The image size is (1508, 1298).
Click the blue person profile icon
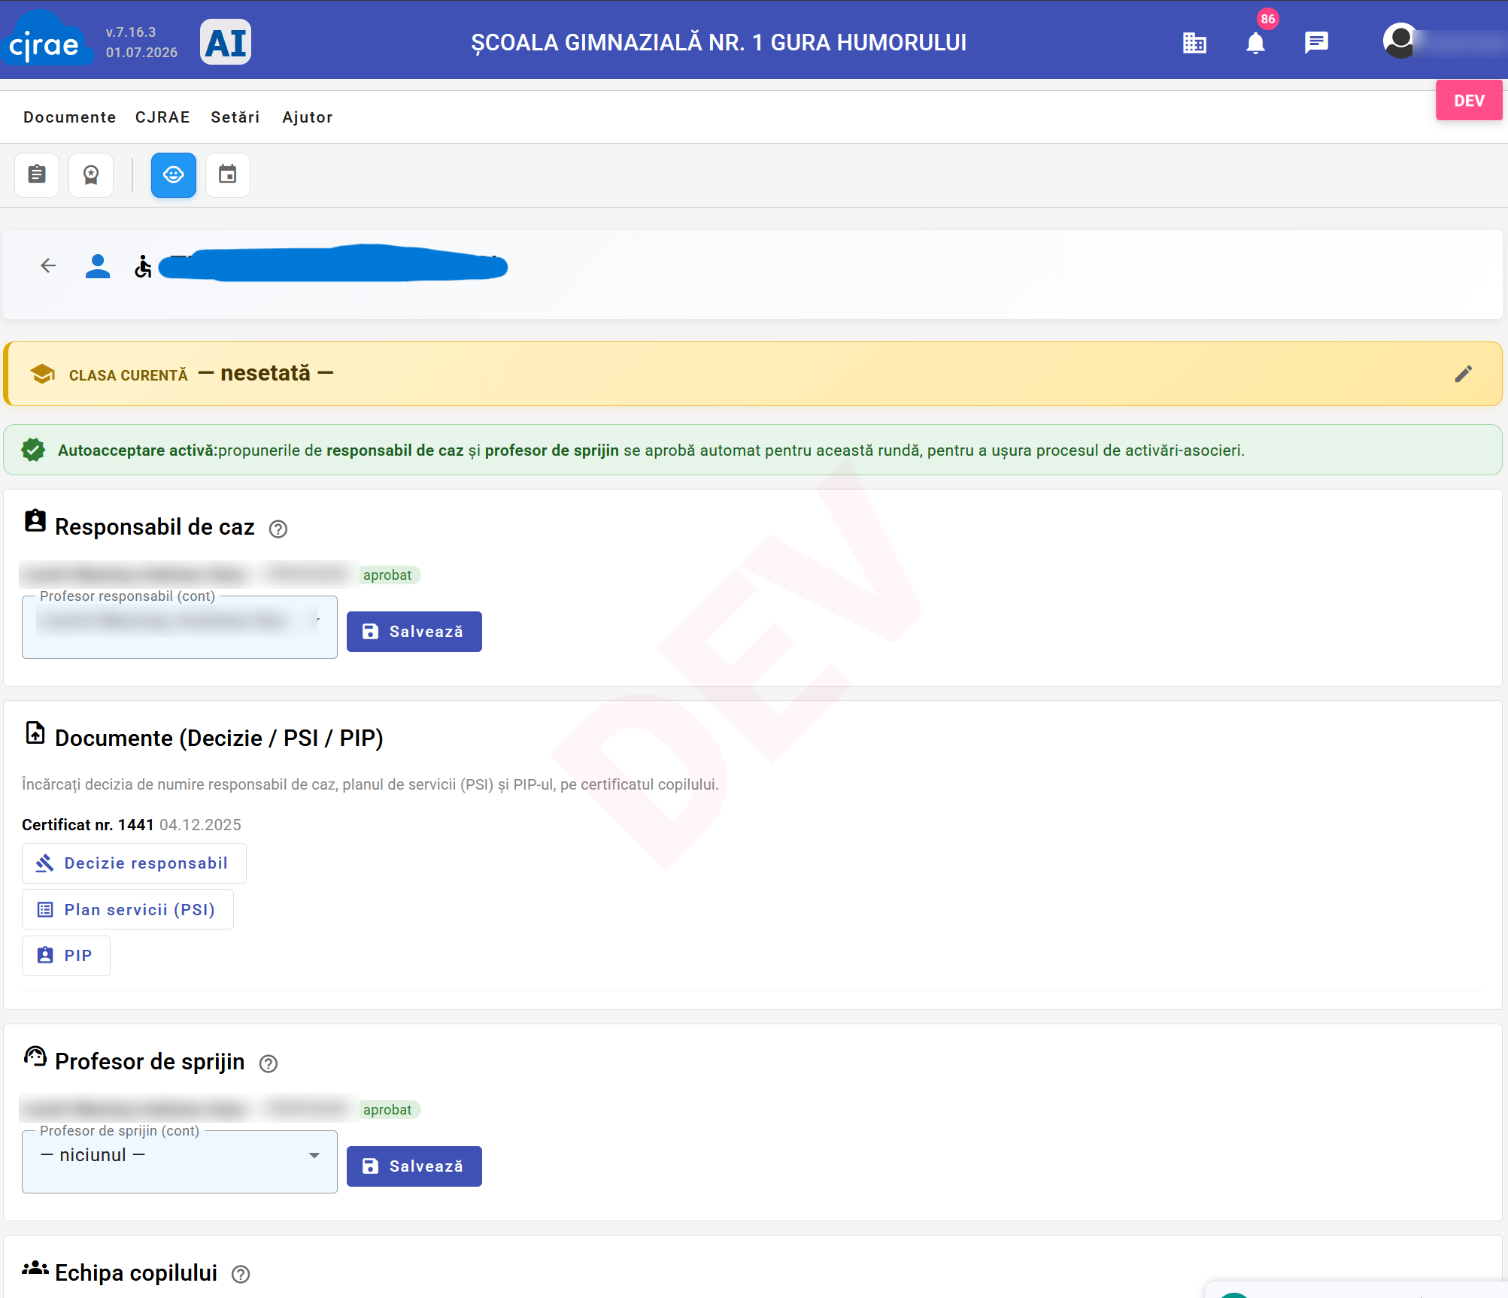98,266
